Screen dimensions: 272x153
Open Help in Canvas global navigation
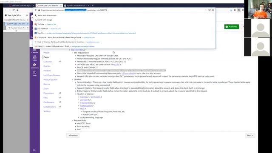click(35, 74)
